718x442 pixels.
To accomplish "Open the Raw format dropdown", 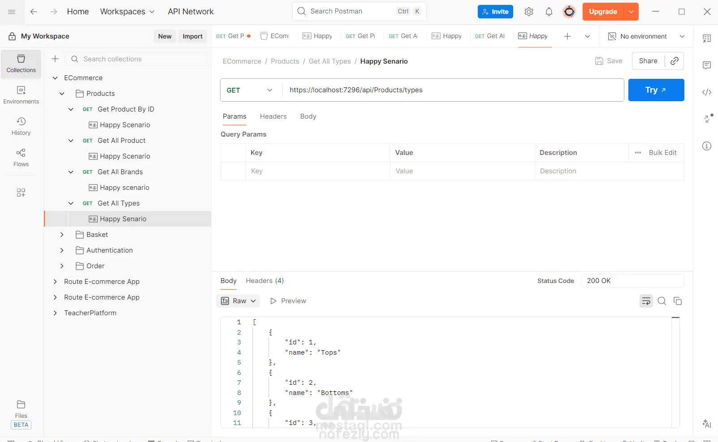I will click(238, 301).
